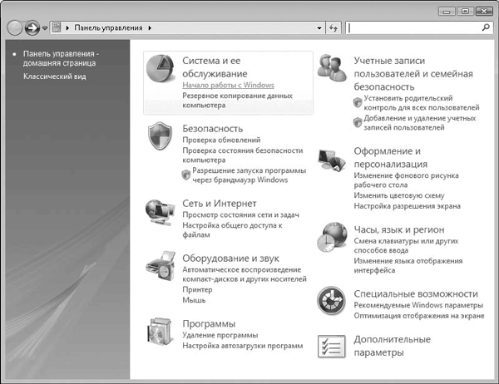Click the refresh button beside address bar

tap(333, 28)
